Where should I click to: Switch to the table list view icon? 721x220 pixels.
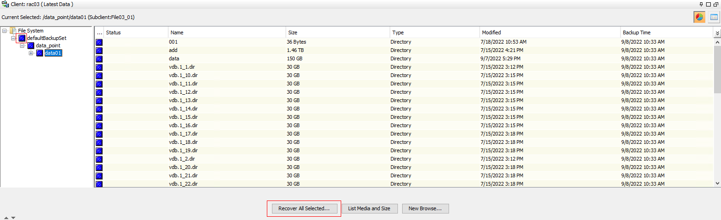(714, 17)
